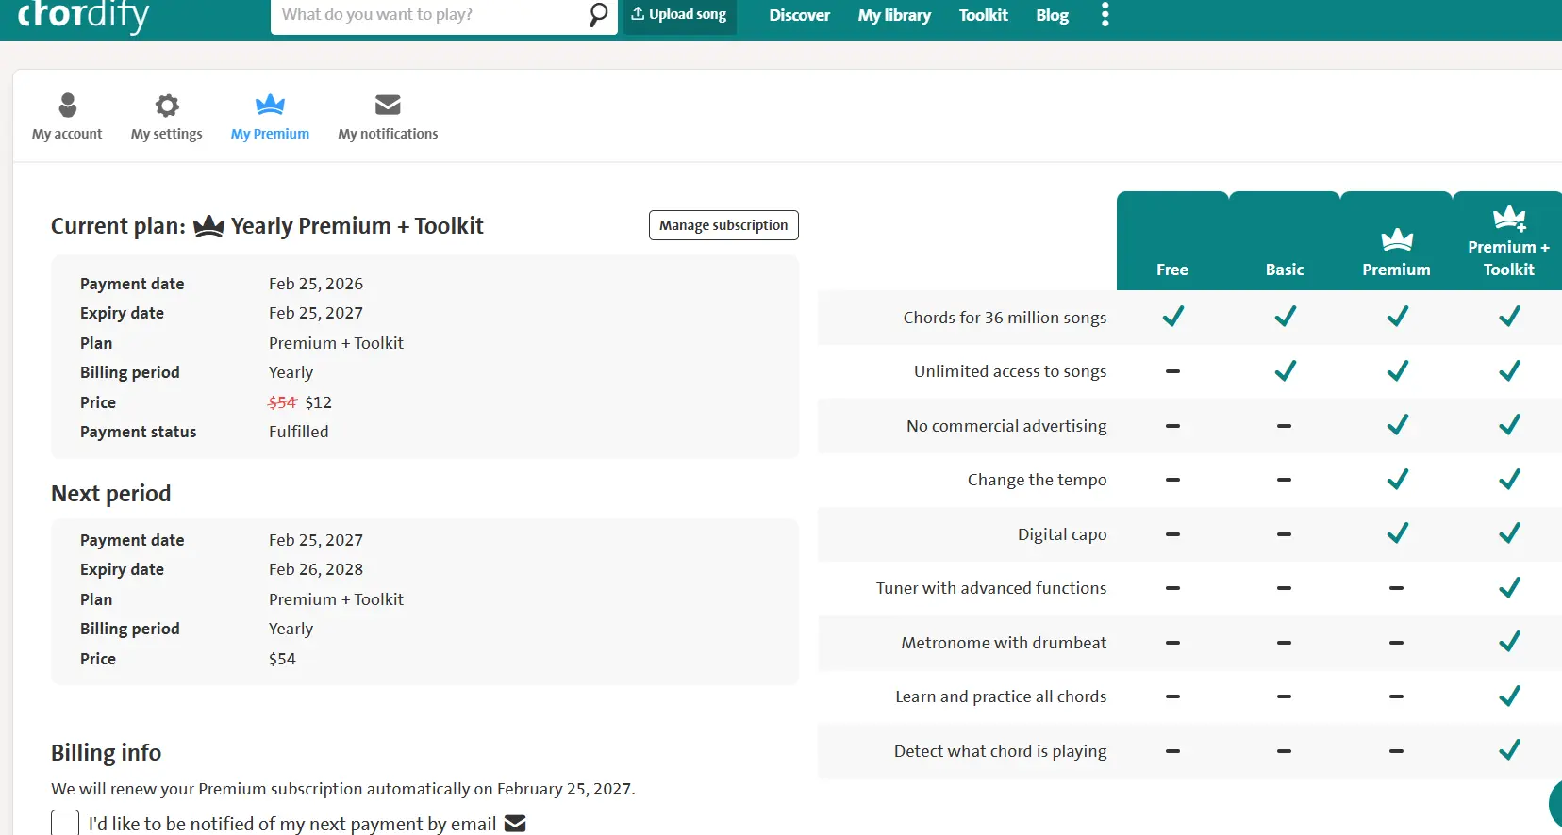Image resolution: width=1562 pixels, height=835 pixels.
Task: Click Premium + Toolkit checkmark for Tuner row
Action: (x=1509, y=587)
